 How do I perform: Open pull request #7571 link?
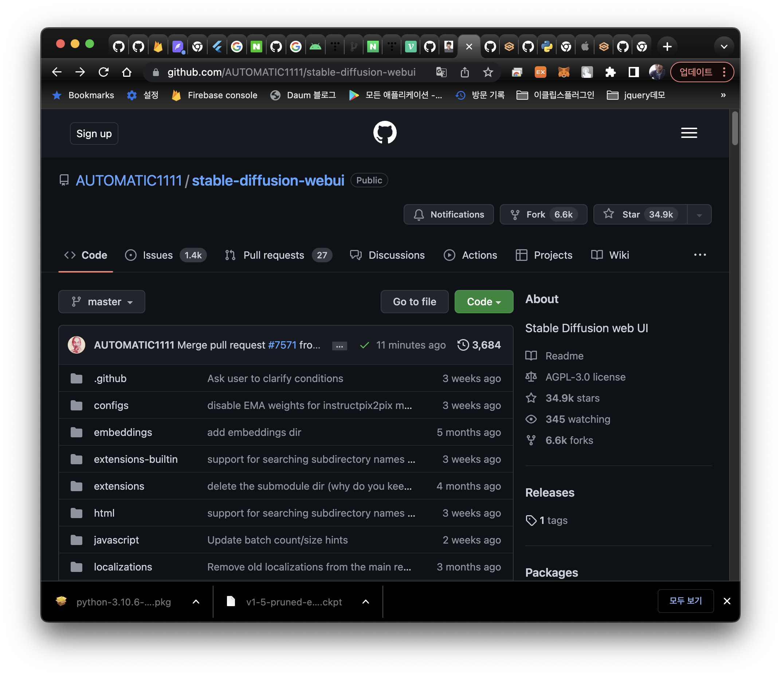(282, 345)
